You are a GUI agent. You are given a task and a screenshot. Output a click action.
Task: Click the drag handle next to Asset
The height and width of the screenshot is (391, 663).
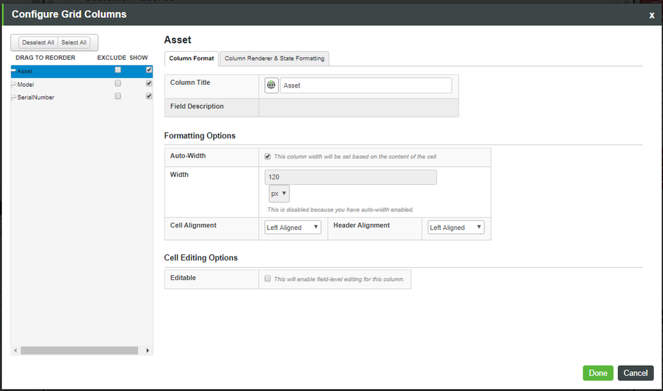point(13,71)
